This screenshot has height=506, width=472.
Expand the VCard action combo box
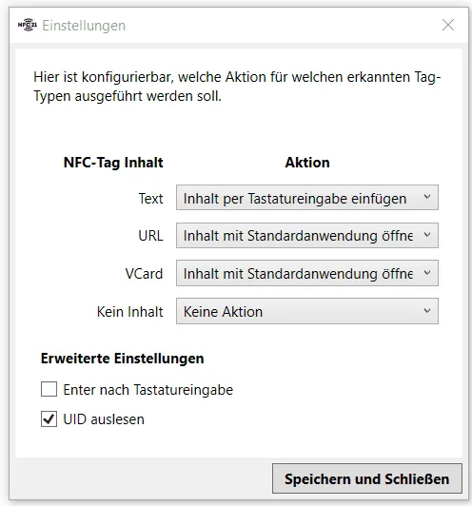tap(307, 273)
